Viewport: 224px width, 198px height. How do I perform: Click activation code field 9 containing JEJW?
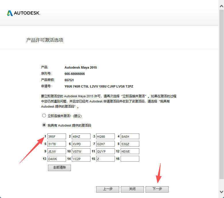point(57,151)
